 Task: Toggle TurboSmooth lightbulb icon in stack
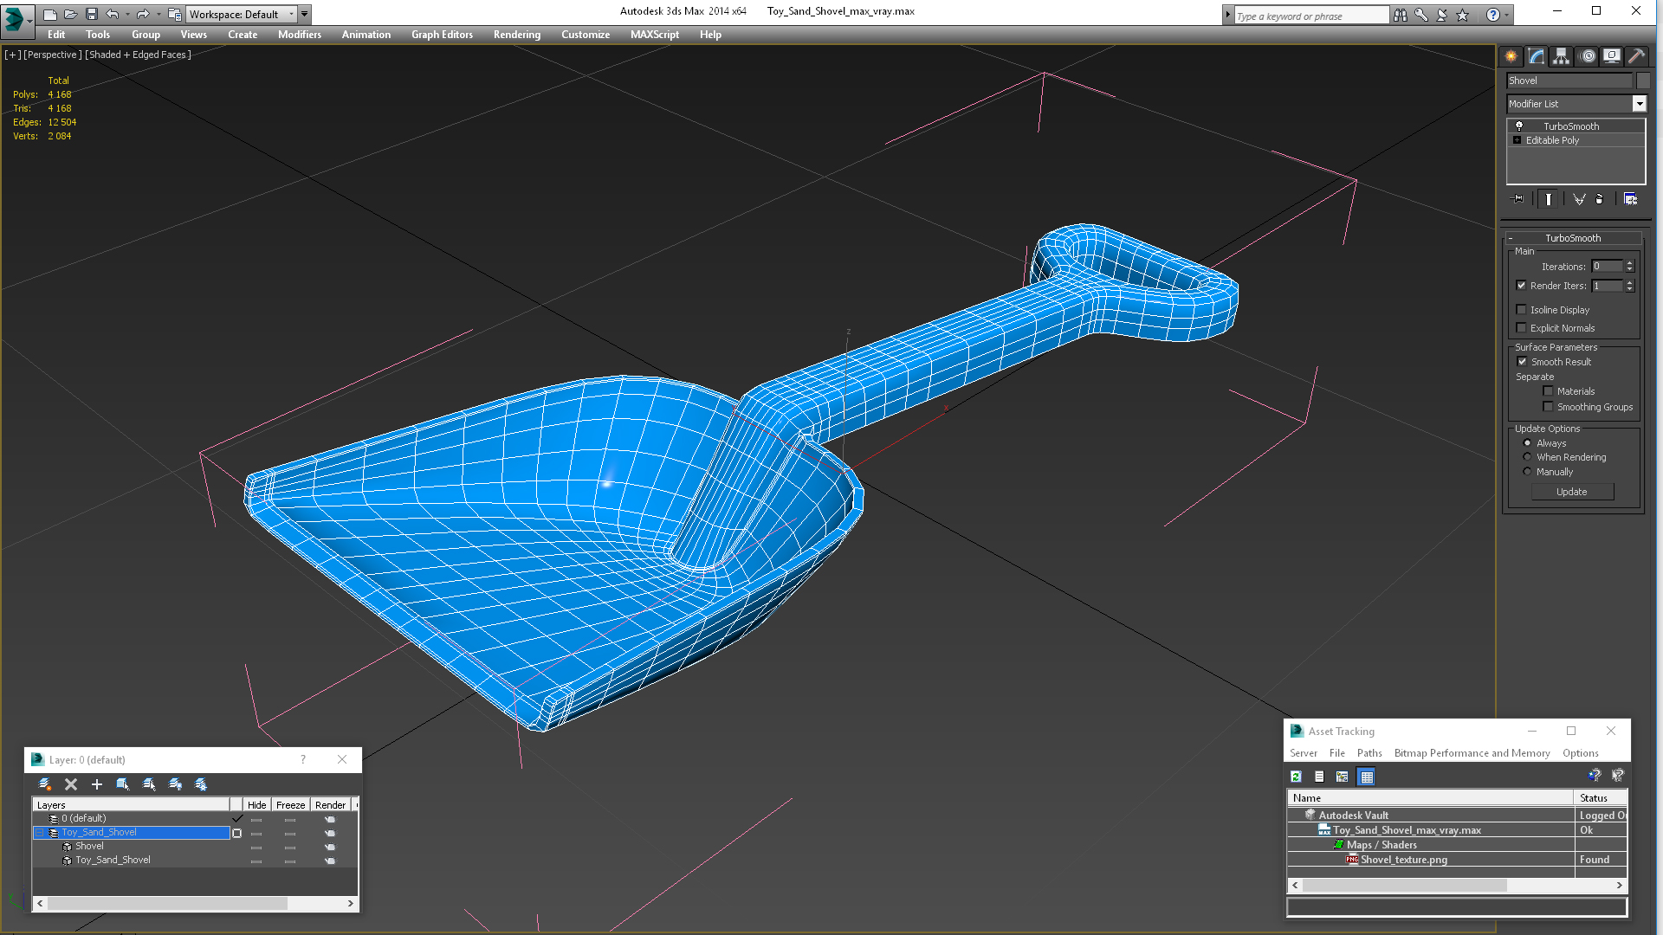pyautogui.click(x=1518, y=126)
